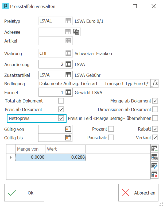Open the Währung lookup table icon
The width and height of the screenshot is (163, 206).
pyautogui.click(x=68, y=53)
